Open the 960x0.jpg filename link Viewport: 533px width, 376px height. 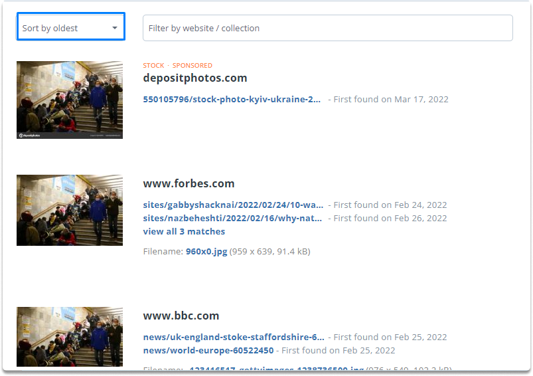(x=206, y=252)
